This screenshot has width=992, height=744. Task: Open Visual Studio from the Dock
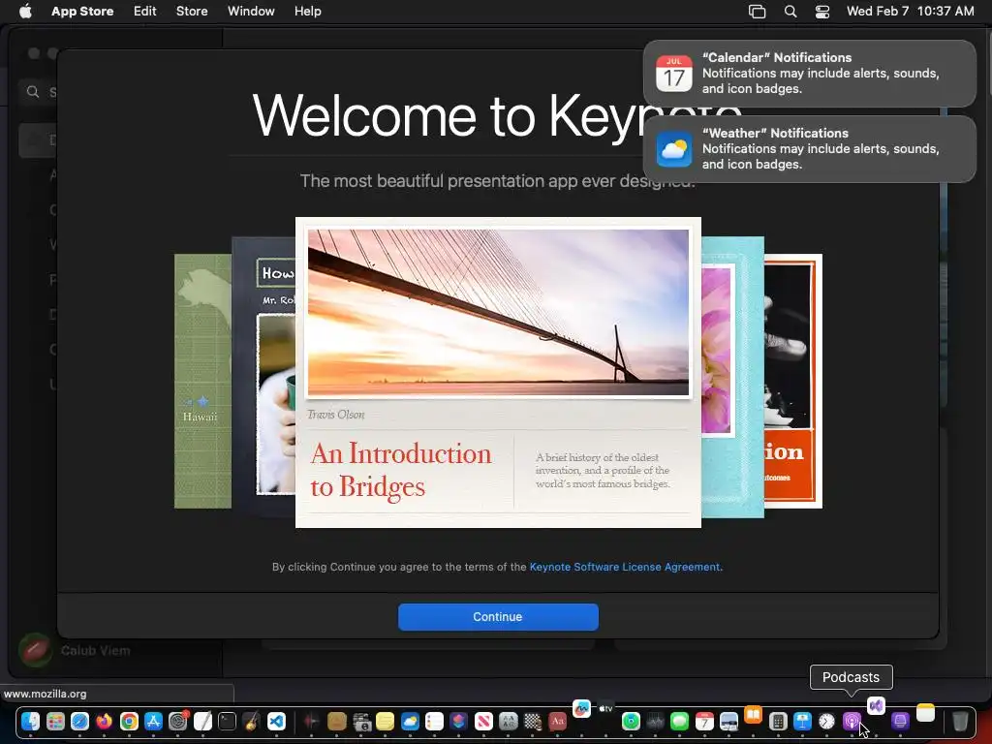click(876, 705)
